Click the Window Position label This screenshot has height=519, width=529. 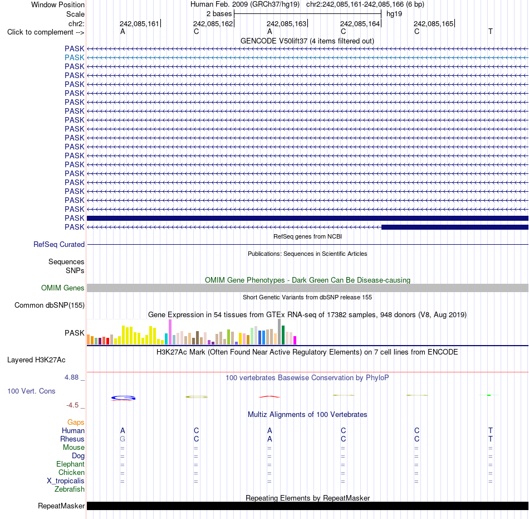click(58, 4)
